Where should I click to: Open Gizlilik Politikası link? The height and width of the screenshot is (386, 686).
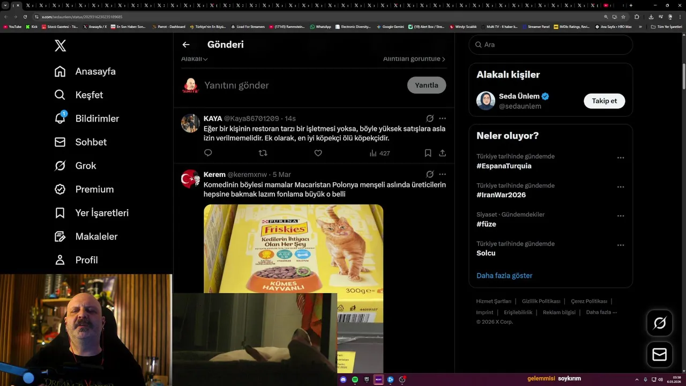541,301
